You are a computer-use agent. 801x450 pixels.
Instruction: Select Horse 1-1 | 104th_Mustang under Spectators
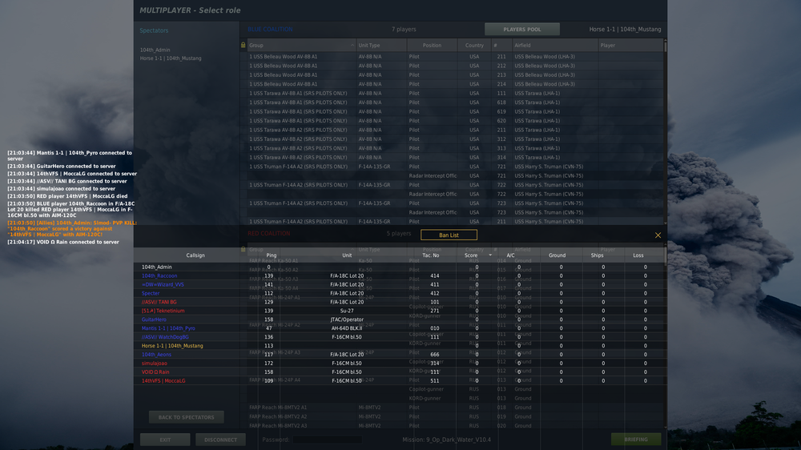171,58
